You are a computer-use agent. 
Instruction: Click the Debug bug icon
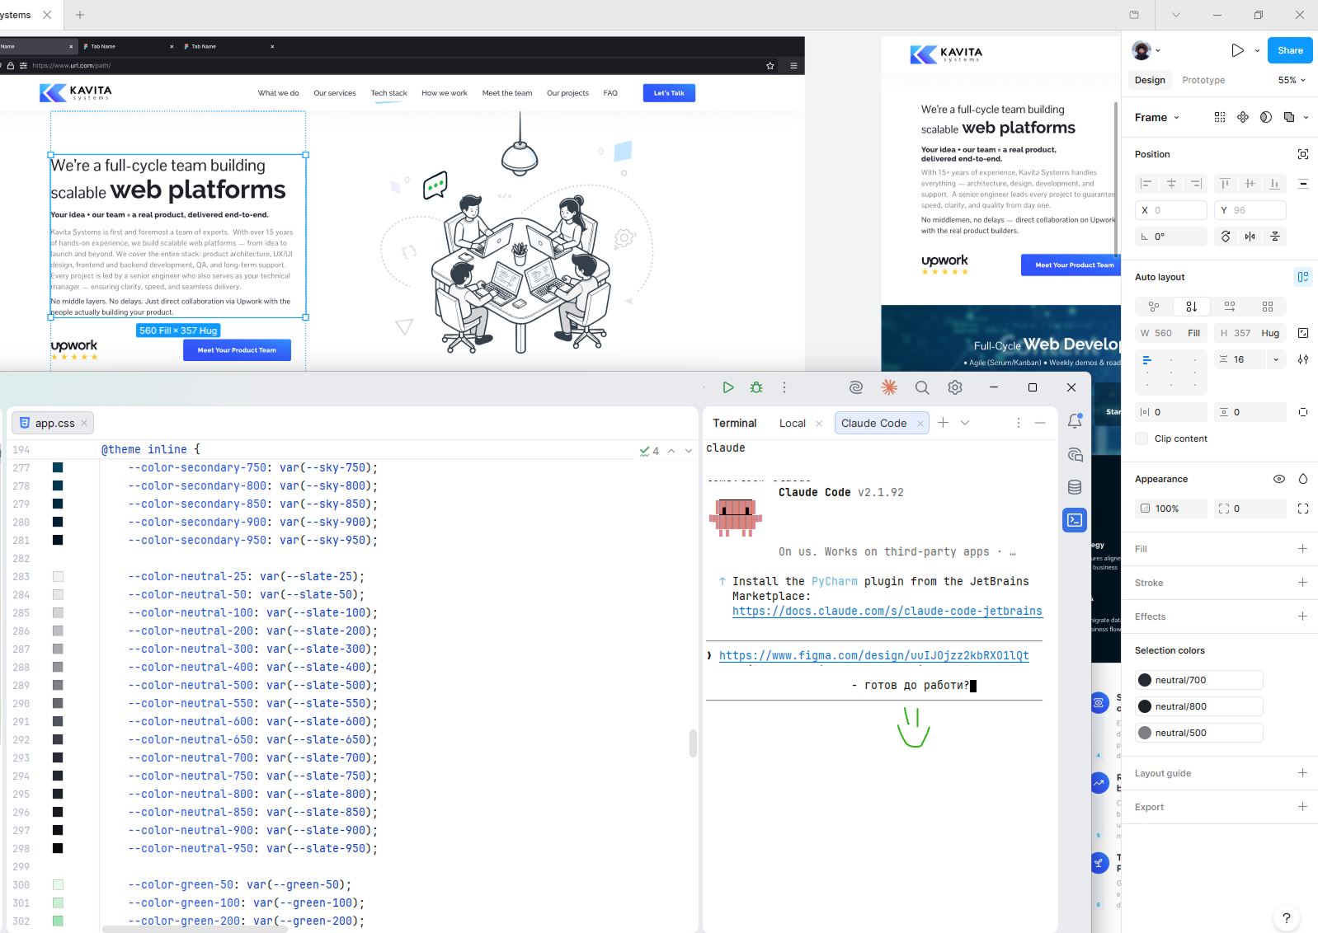pyautogui.click(x=755, y=387)
